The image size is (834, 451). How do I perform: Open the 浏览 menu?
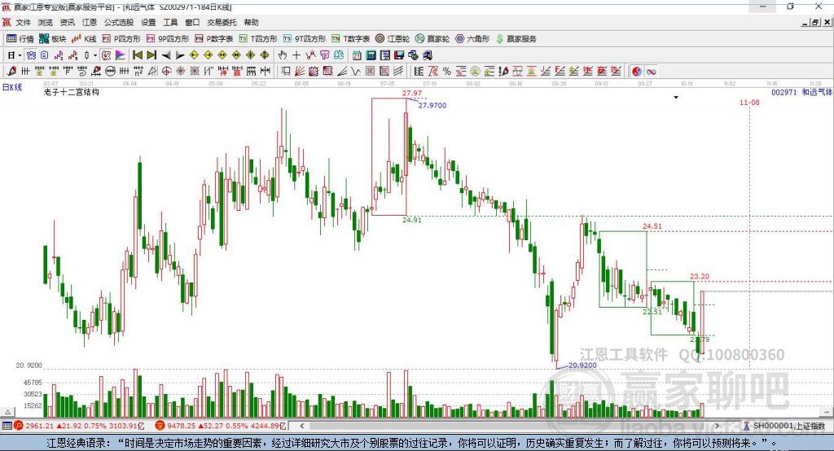tap(46, 22)
